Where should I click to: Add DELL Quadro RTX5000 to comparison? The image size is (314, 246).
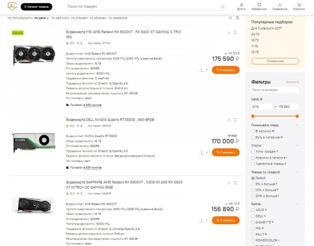point(228,120)
